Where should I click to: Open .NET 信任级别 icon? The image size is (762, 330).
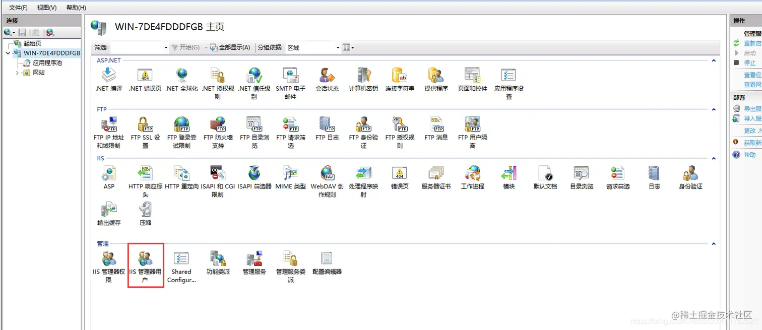pyautogui.click(x=254, y=84)
